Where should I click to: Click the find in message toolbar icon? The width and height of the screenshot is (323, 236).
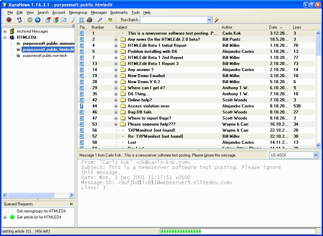point(81,20)
